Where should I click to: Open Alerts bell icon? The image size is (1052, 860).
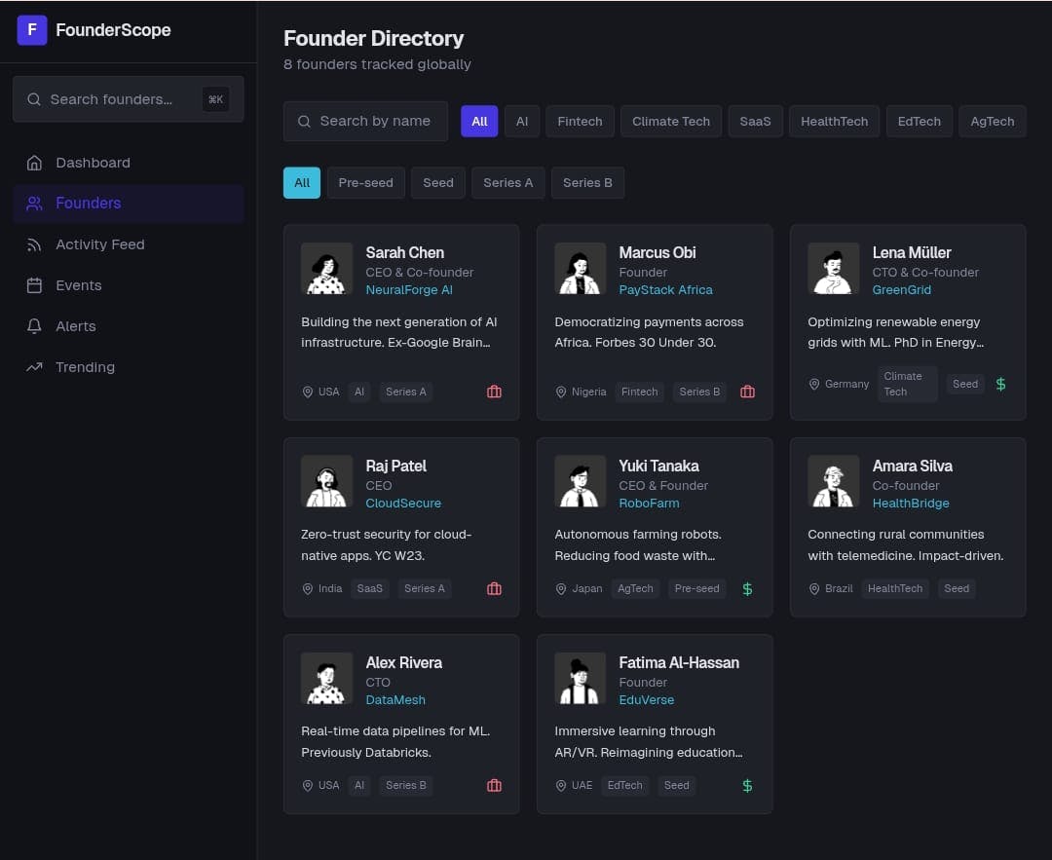pos(34,326)
